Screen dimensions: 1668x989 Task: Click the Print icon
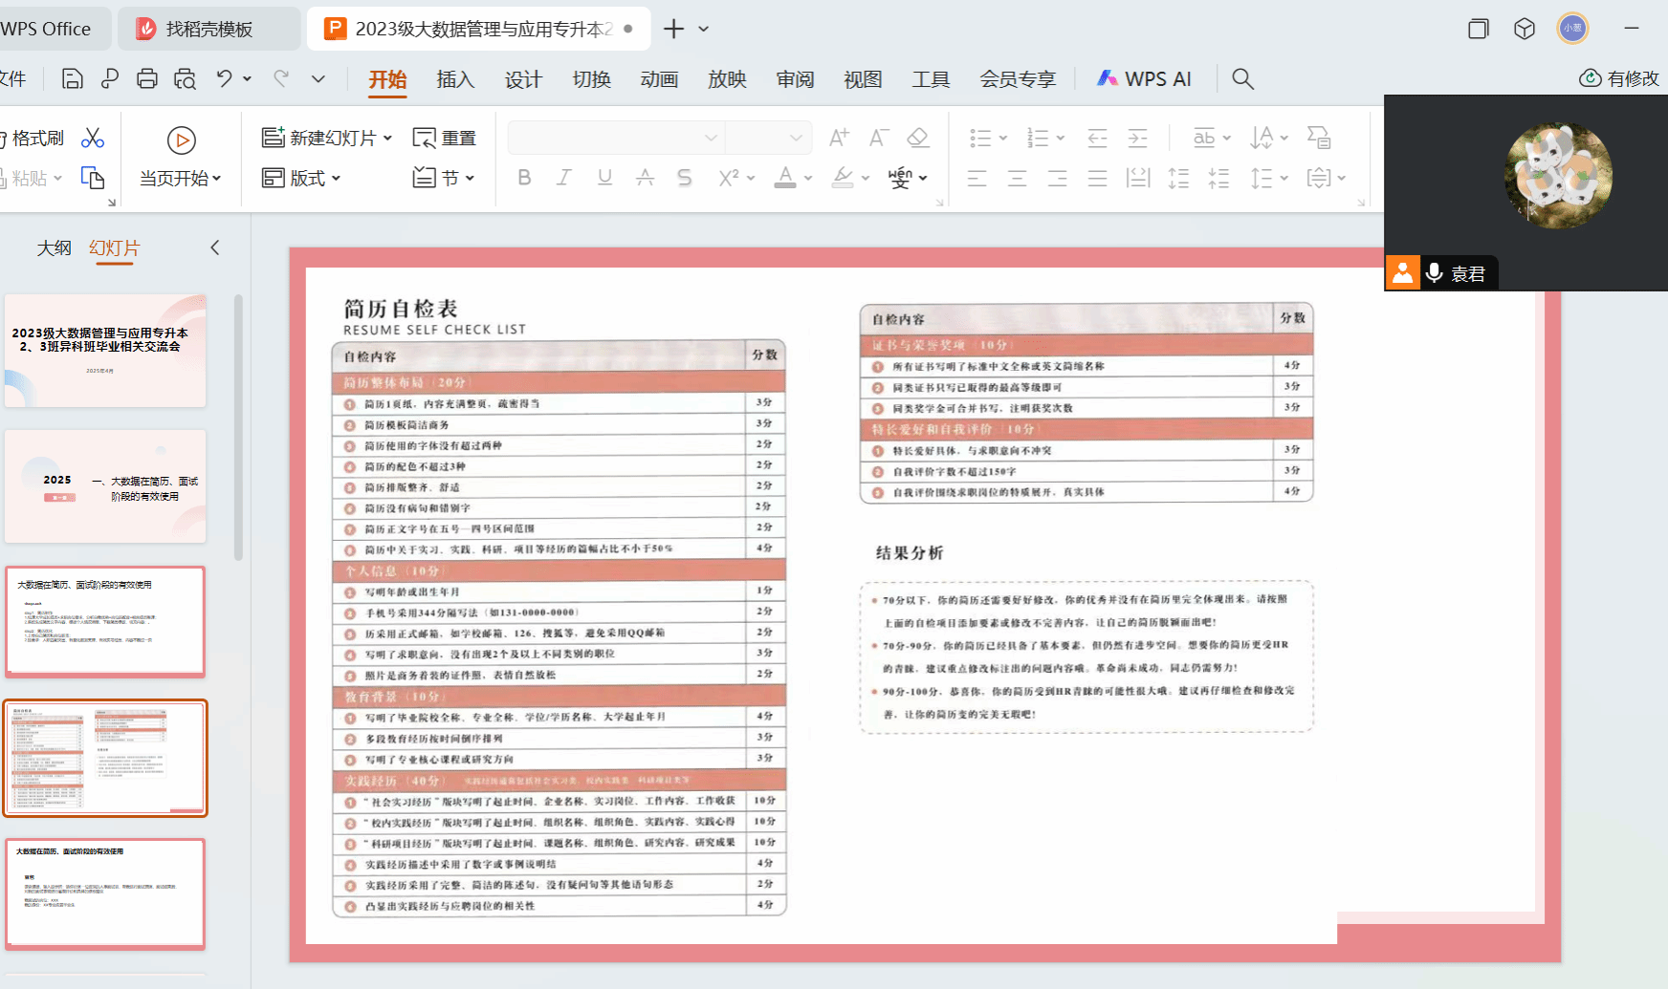click(x=146, y=79)
